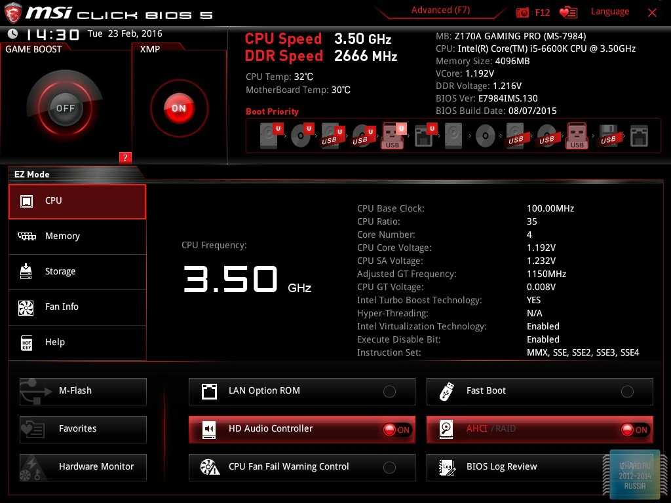Switch to Advanced (F7) mode

[x=440, y=10]
